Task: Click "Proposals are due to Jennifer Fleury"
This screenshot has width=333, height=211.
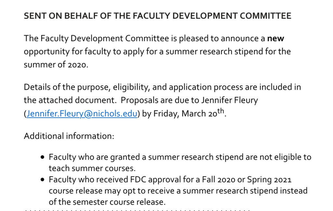Action: (x=189, y=100)
